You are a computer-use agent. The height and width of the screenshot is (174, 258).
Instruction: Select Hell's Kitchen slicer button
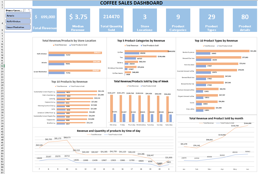[18, 21]
